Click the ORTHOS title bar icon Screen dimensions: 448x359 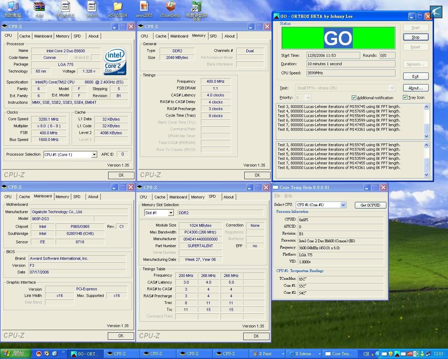tap(276, 16)
